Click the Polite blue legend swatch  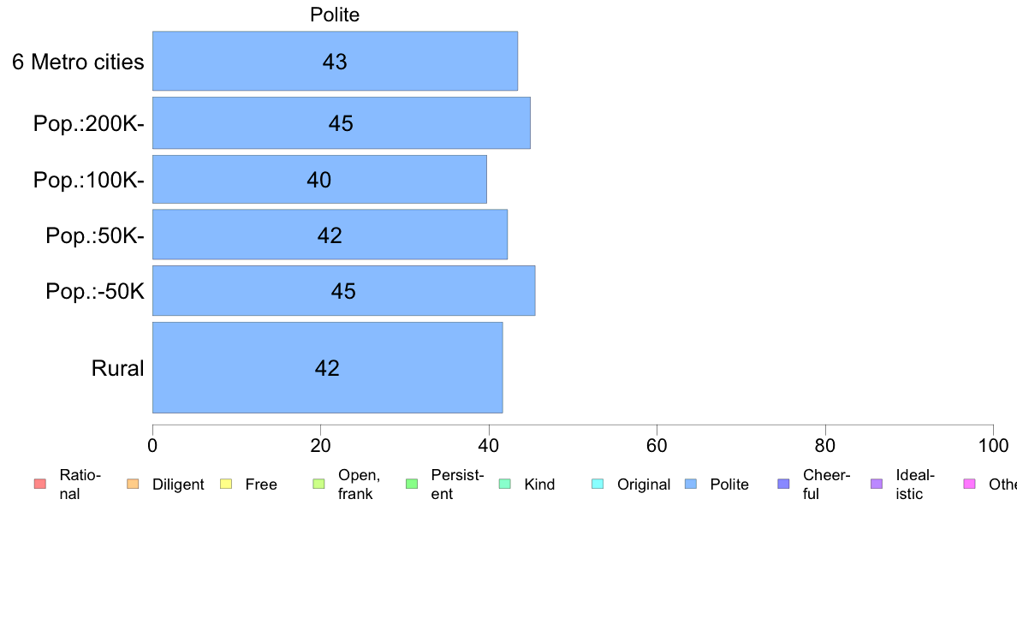click(x=691, y=484)
